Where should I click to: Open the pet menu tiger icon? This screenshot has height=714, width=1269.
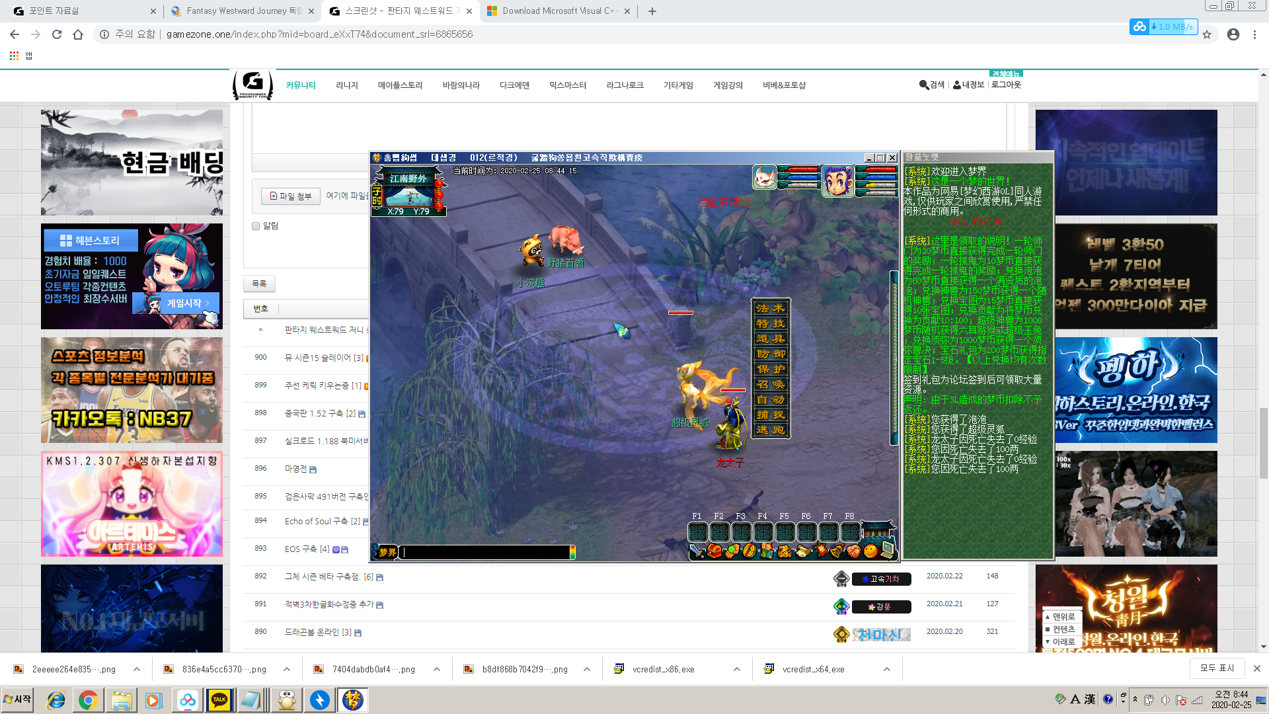[785, 551]
